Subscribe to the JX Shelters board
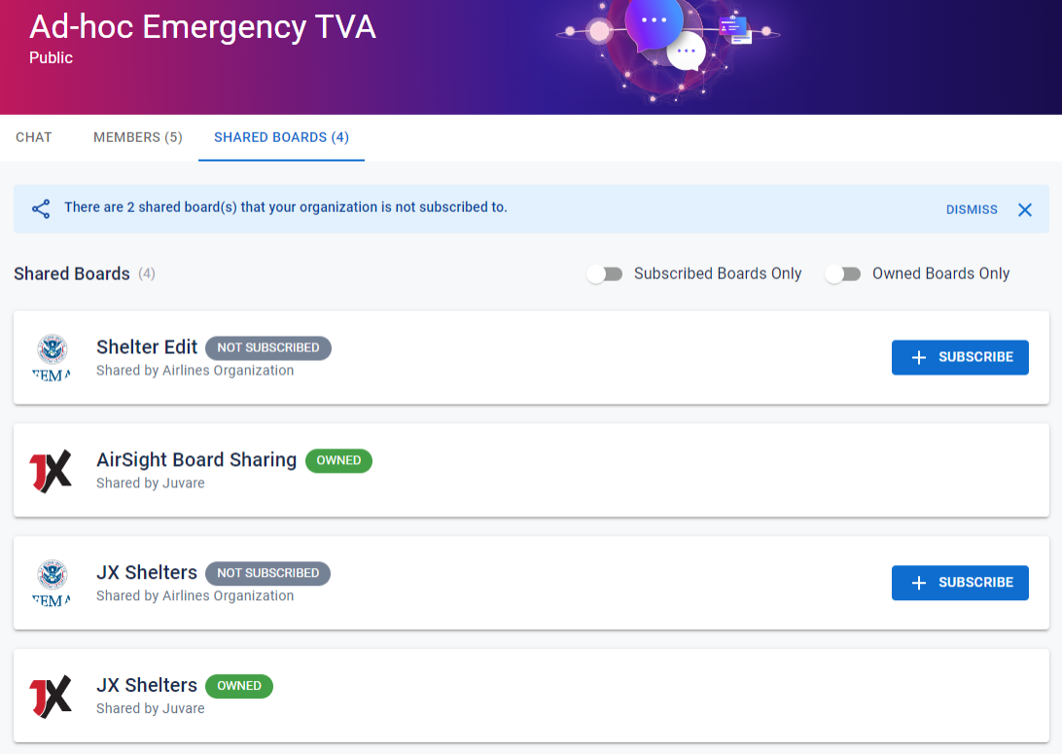 coord(960,582)
